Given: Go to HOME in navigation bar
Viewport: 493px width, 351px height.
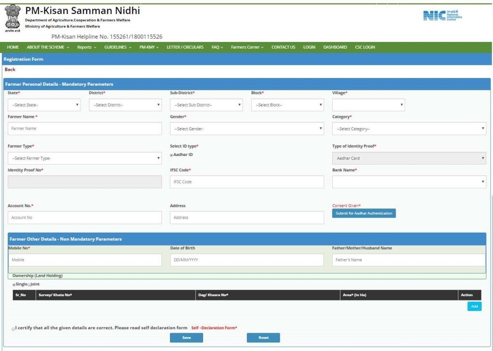Looking at the screenshot, I should pyautogui.click(x=13, y=47).
